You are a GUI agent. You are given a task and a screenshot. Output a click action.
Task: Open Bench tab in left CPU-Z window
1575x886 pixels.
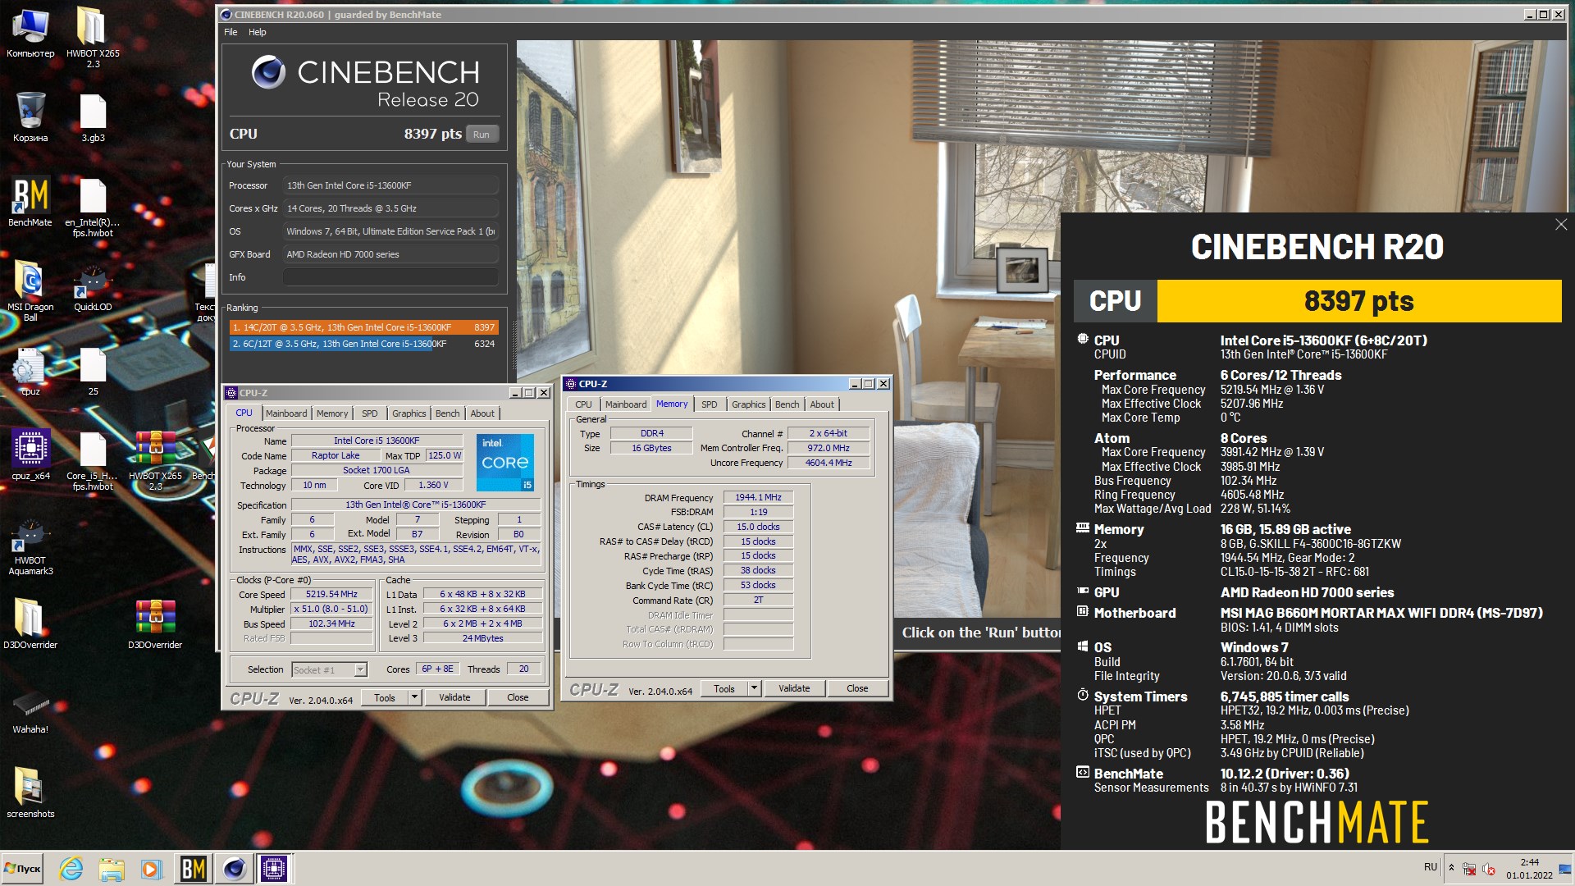pyautogui.click(x=448, y=413)
